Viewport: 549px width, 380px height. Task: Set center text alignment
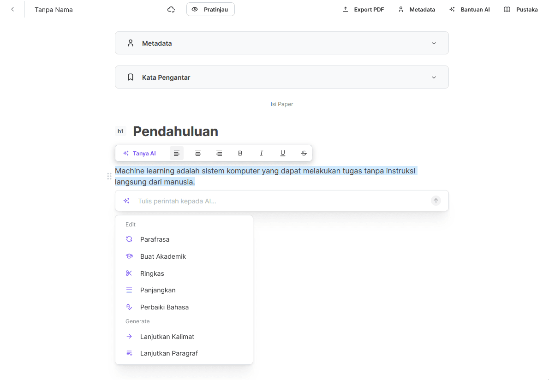pos(198,153)
